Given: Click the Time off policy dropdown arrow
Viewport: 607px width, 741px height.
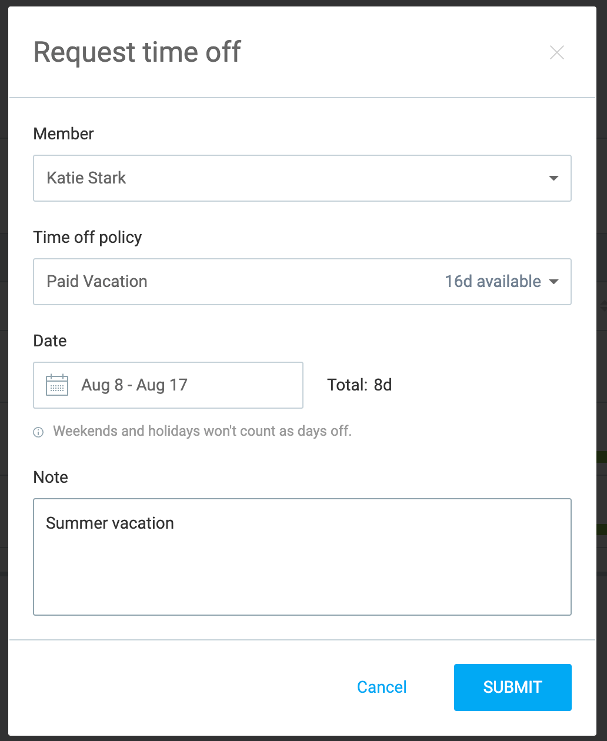Looking at the screenshot, I should click(x=553, y=282).
